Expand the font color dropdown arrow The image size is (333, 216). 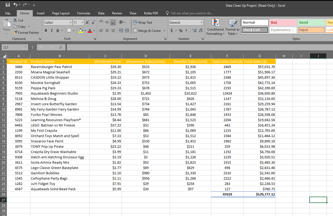[94, 31]
